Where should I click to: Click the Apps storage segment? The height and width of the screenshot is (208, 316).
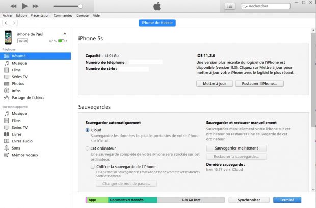point(97,200)
